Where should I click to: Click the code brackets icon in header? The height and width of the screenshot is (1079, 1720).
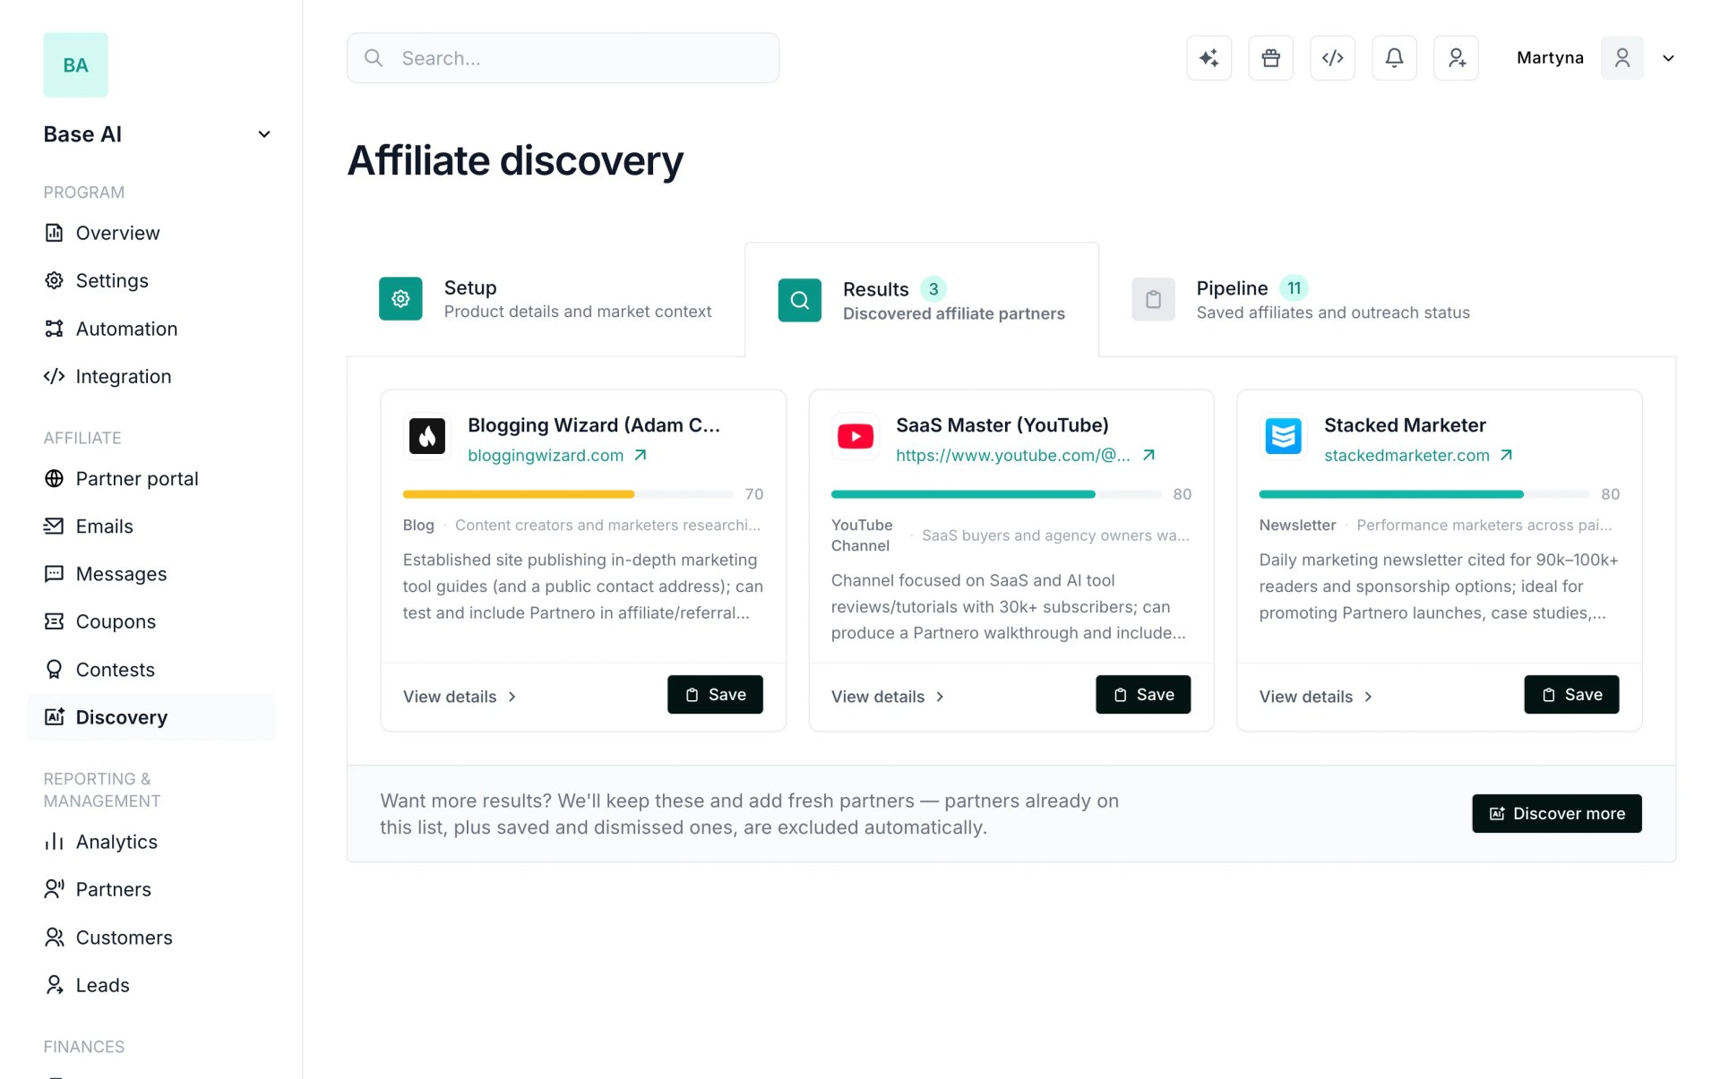(x=1332, y=58)
